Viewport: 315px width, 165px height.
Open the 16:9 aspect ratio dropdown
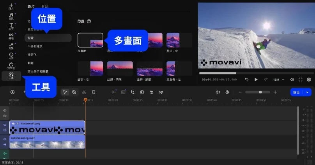click(278, 80)
